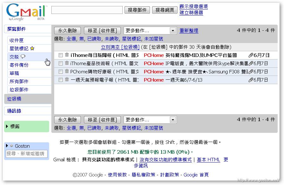
Task: Click the Goston chat name
Action: coord(22,146)
